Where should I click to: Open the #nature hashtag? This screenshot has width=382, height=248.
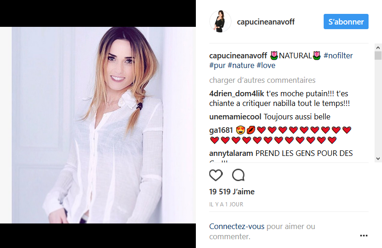pos(241,65)
